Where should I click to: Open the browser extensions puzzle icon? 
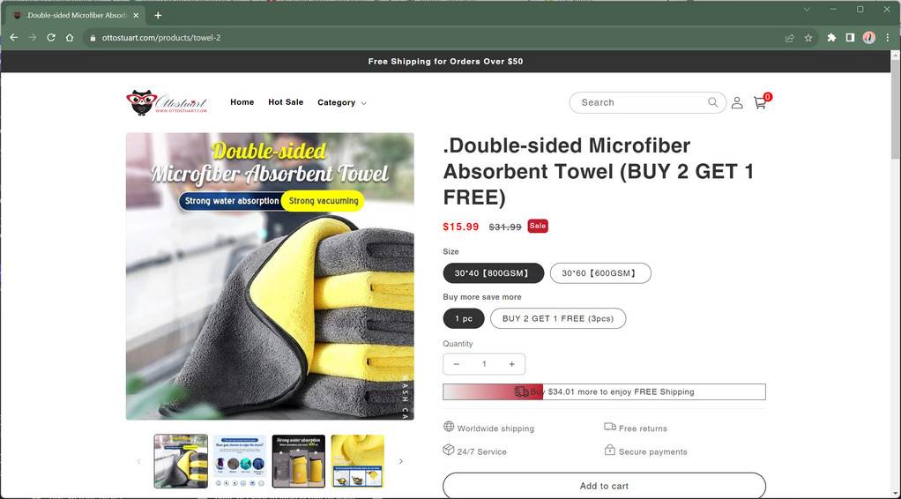tap(830, 38)
